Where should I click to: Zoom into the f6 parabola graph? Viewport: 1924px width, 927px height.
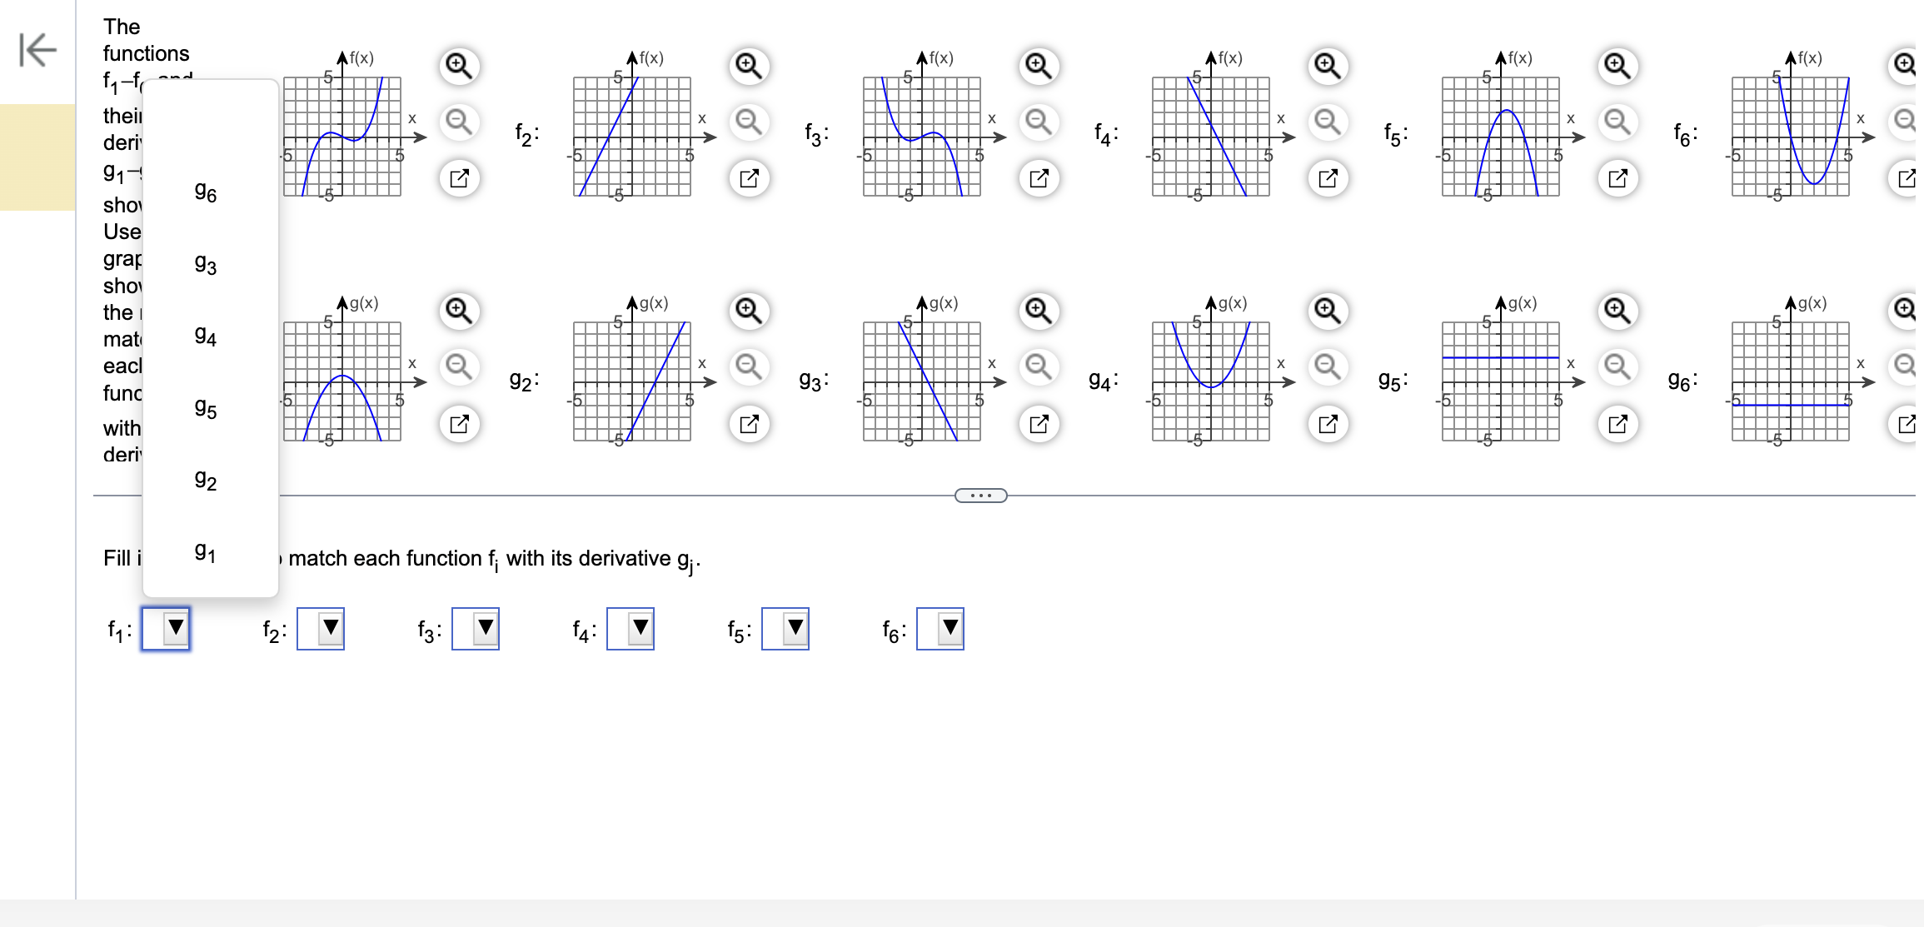point(1906,66)
